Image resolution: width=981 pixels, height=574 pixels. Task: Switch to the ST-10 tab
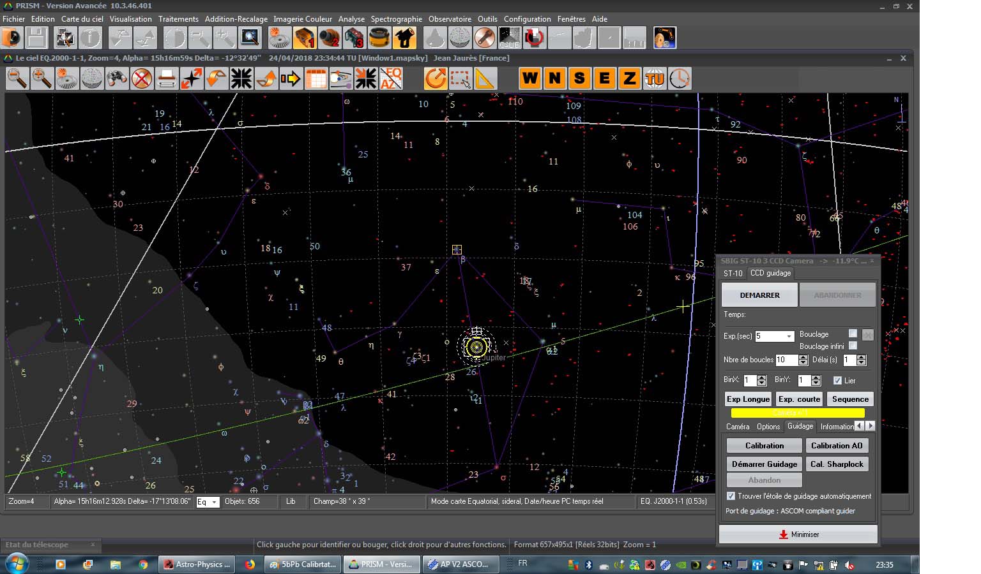[x=733, y=273]
